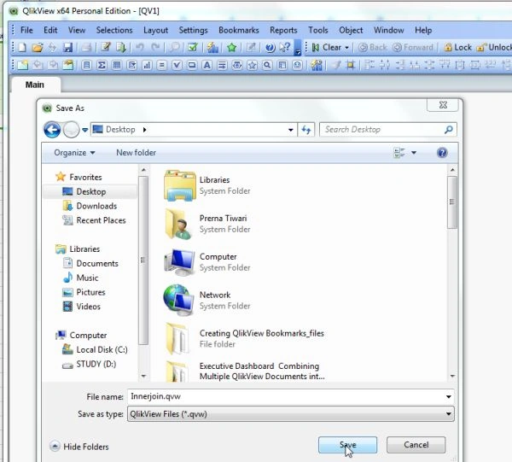Create a Line/Arrow object using its icon

tap(222, 65)
